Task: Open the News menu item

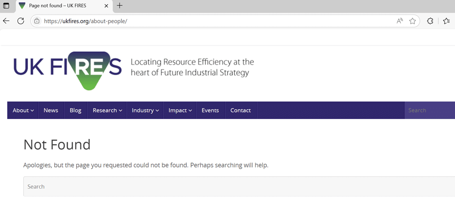Action: click(51, 110)
